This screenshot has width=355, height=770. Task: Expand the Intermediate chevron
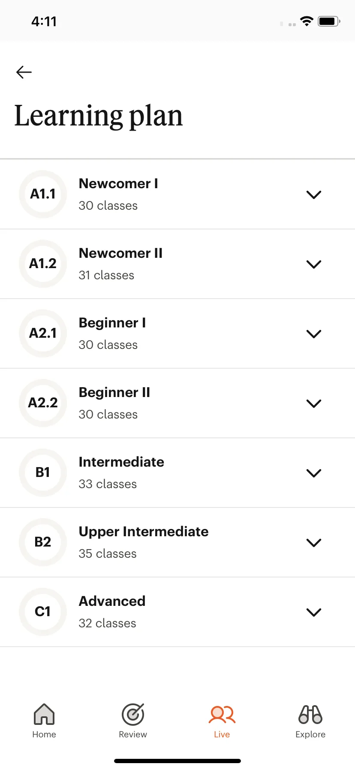point(314,473)
